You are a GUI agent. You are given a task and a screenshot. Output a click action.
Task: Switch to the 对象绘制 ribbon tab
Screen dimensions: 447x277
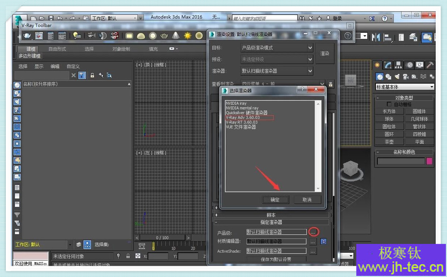click(121, 49)
